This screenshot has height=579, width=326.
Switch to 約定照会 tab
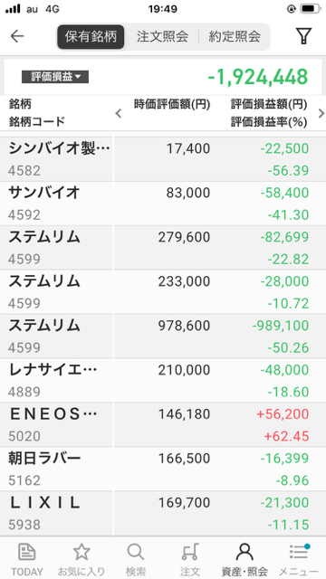[x=235, y=36]
